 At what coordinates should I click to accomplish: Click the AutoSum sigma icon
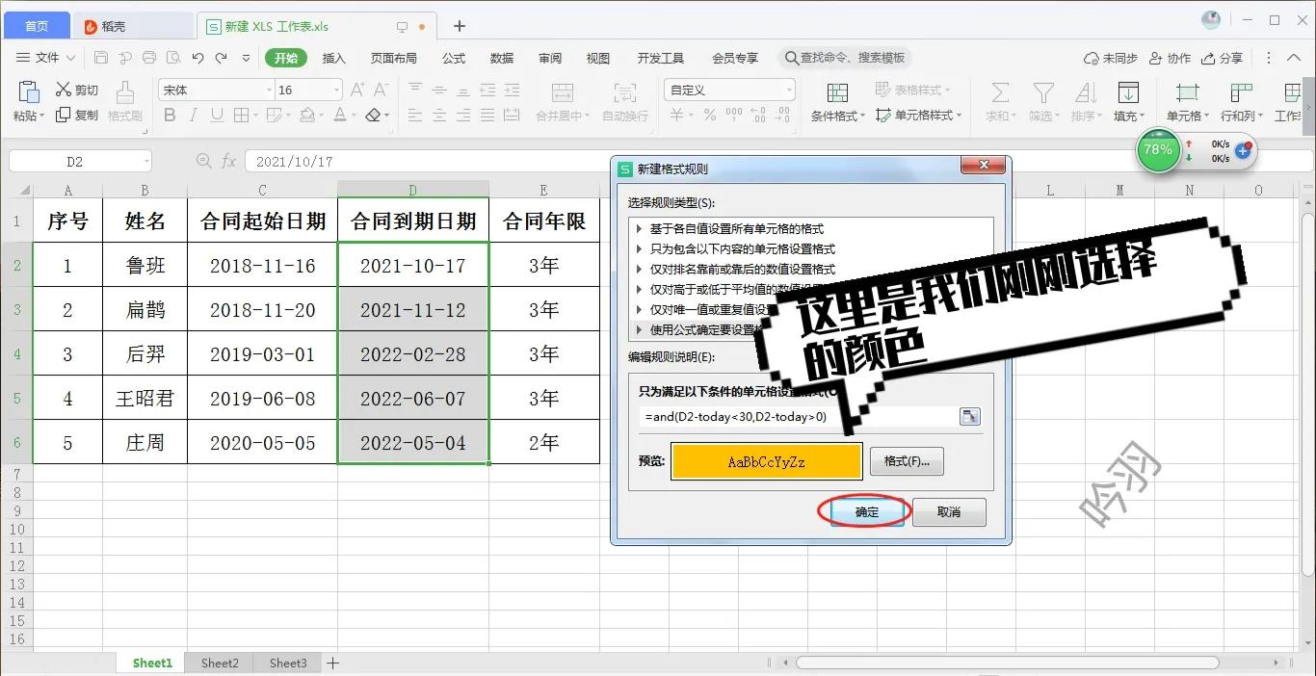pyautogui.click(x=1000, y=92)
